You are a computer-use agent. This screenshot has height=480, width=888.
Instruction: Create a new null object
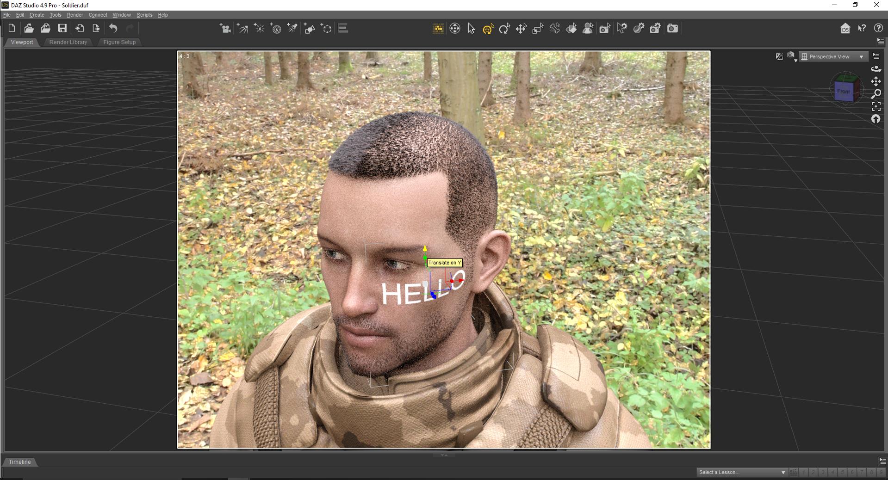coord(326,29)
